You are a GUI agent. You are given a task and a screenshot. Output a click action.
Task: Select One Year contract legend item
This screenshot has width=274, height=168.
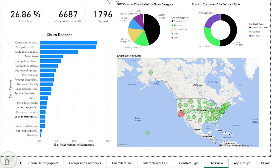tap(255, 36)
